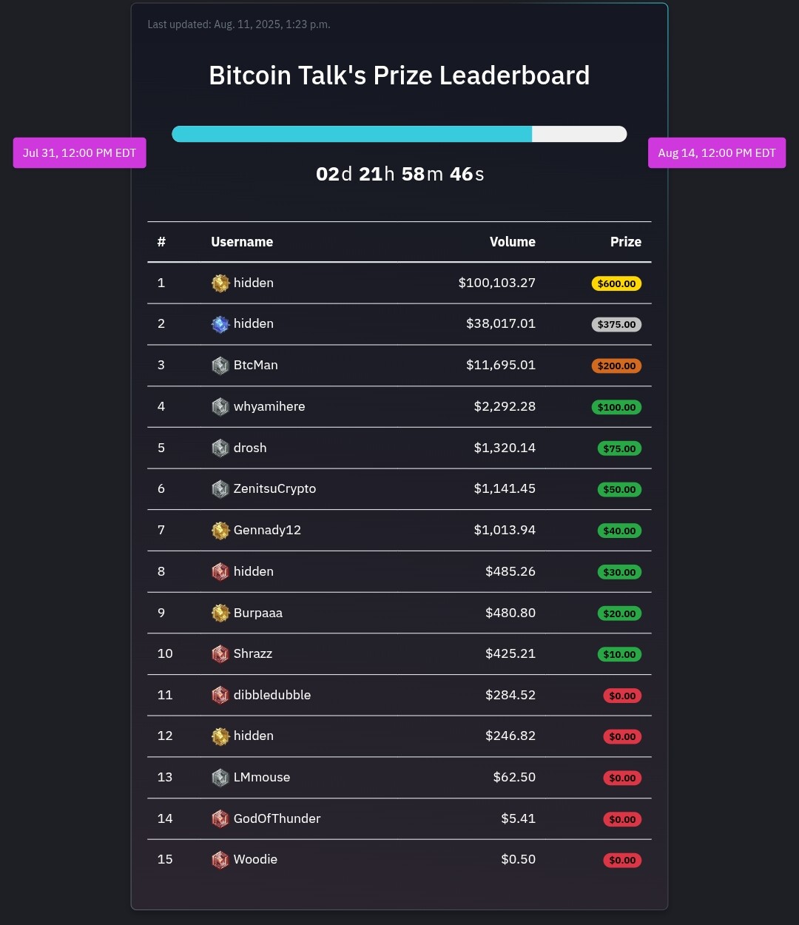This screenshot has width=799, height=925.
Task: Open dibbledubble's username link
Action: coord(272,695)
